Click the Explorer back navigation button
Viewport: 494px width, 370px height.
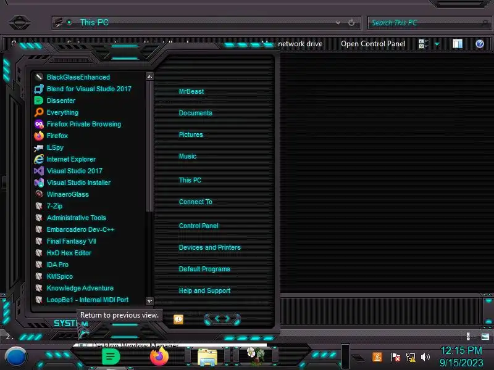coord(20,23)
